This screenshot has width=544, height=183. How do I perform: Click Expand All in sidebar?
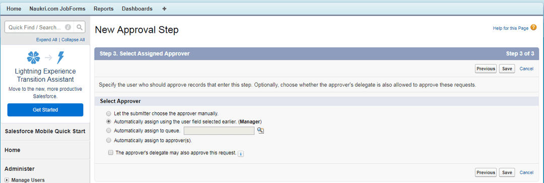point(46,40)
